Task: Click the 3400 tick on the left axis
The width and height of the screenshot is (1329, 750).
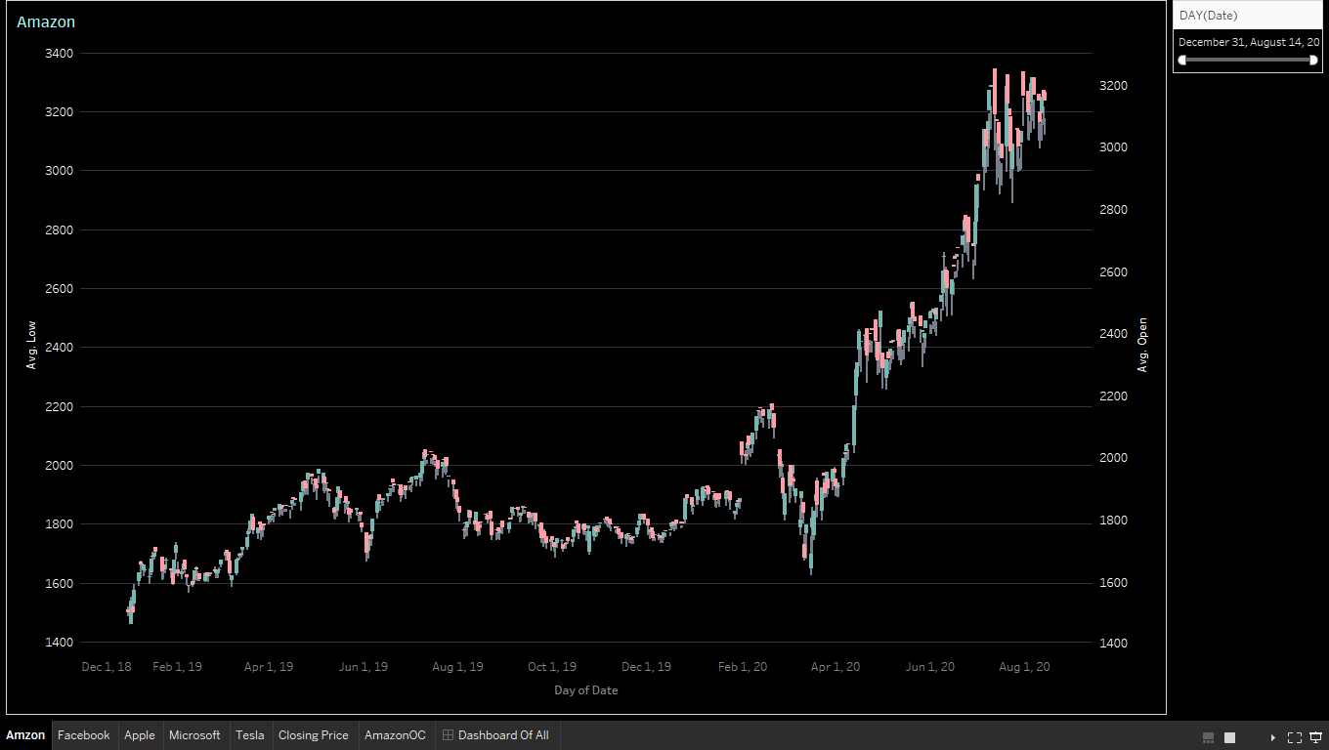Action: (x=59, y=53)
